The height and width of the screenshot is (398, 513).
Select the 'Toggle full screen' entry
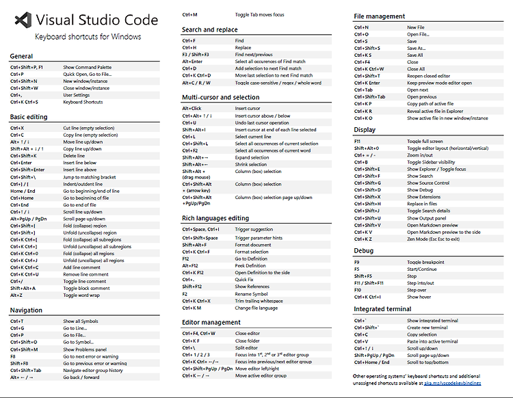(x=425, y=142)
